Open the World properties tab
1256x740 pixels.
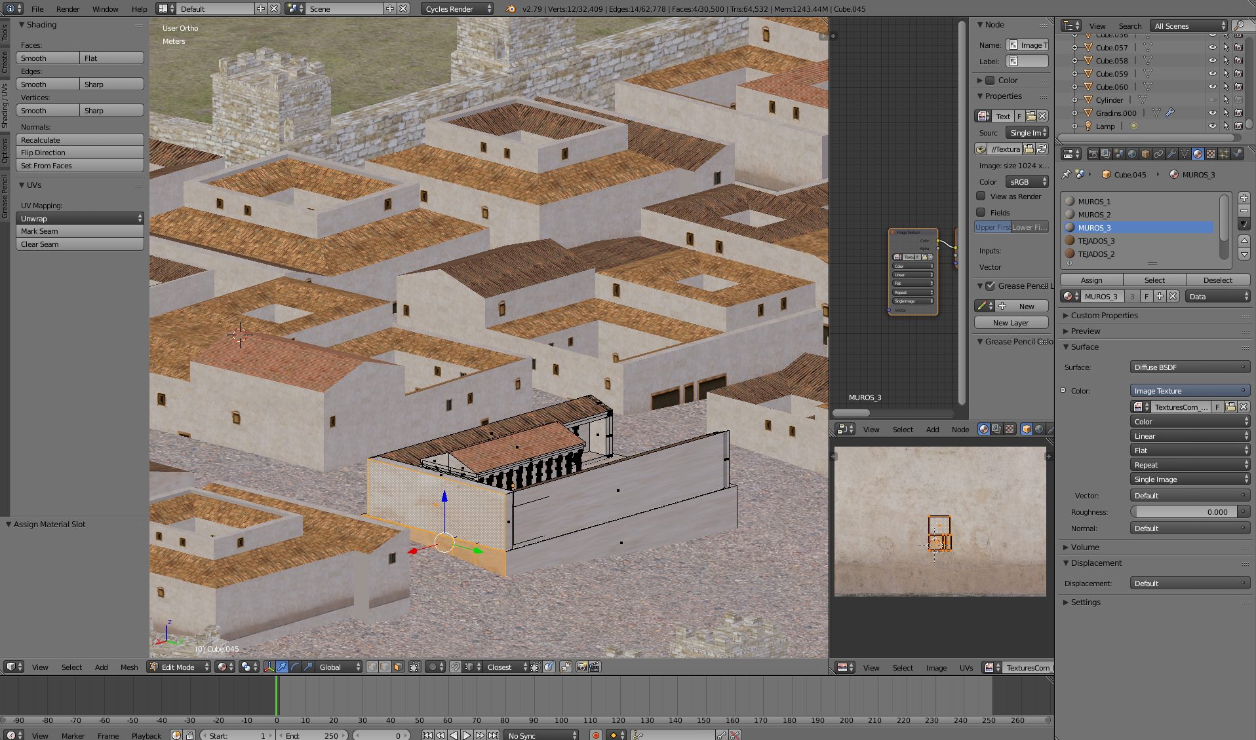1132,154
